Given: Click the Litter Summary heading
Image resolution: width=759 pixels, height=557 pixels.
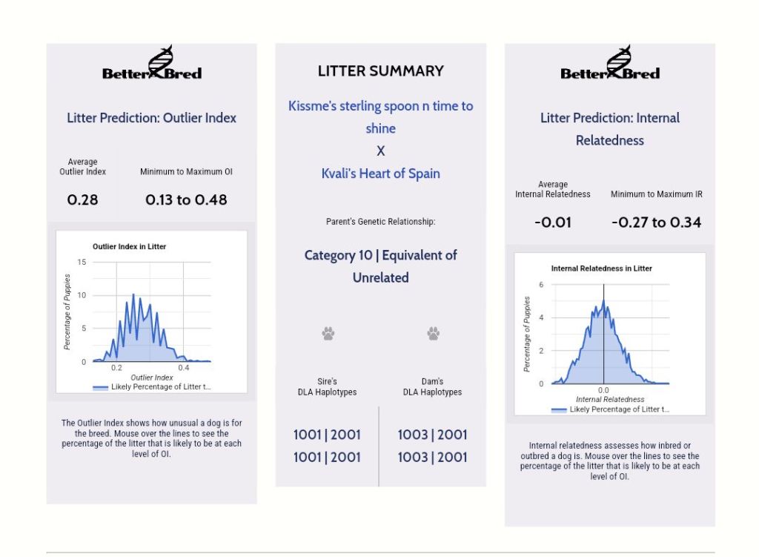Looking at the screenshot, I should [x=380, y=71].
